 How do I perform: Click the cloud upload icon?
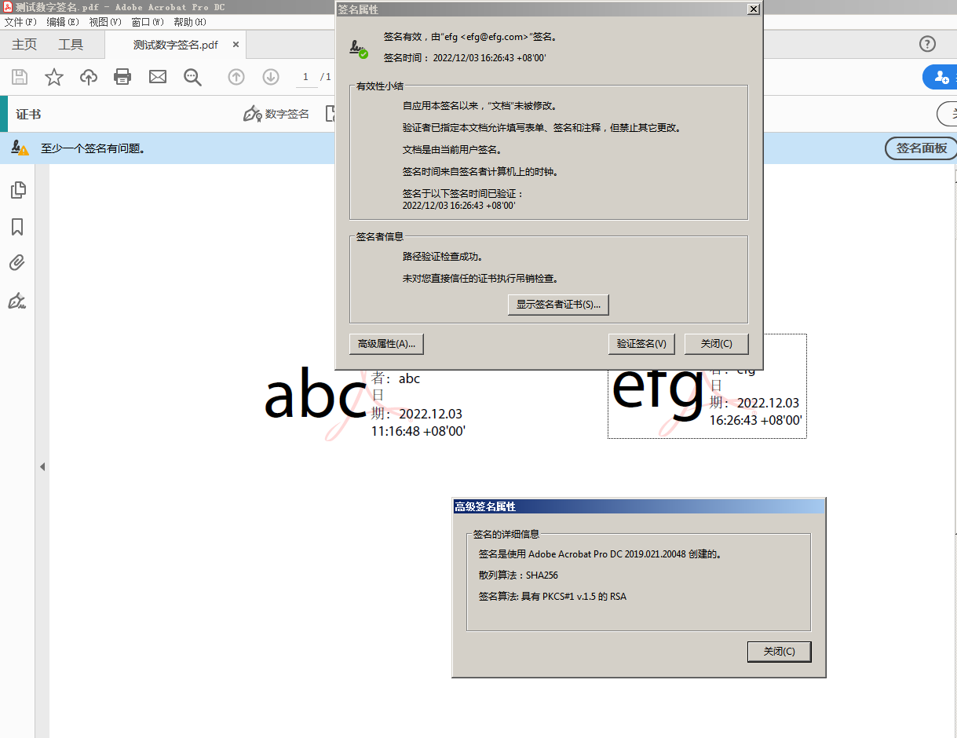pyautogui.click(x=89, y=77)
